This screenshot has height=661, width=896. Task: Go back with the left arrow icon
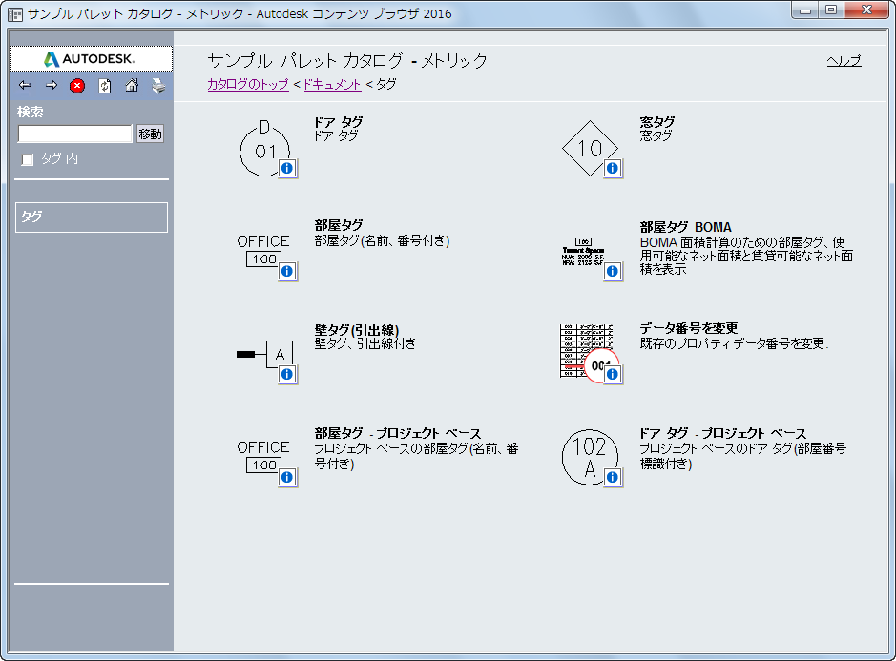point(25,85)
